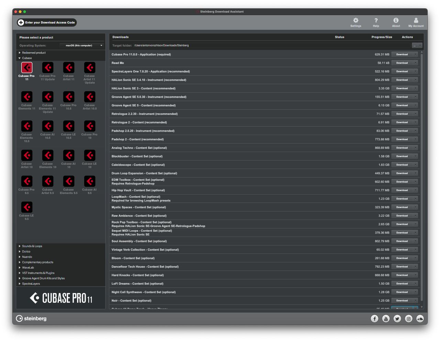The height and width of the screenshot is (341, 440).
Task: Select the Cubase LE 9.5 product icon
Action: pos(27,207)
